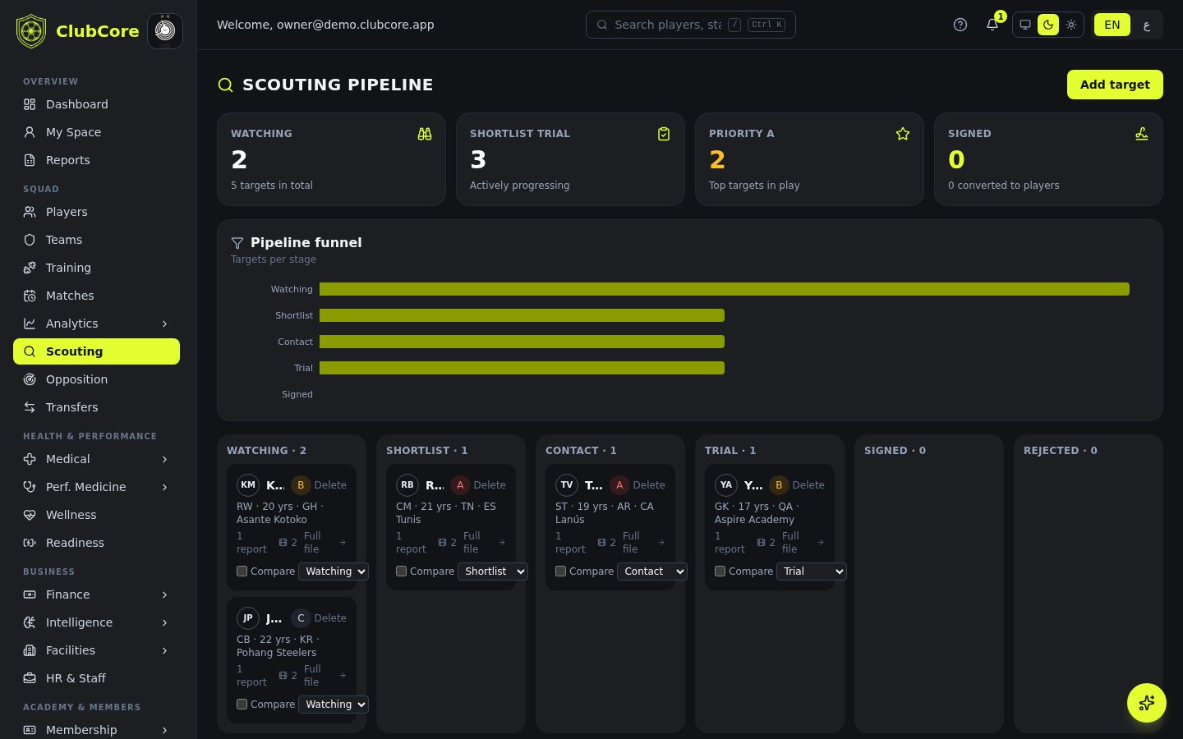The width and height of the screenshot is (1183, 739).
Task: Tick Compare checkbox on CA Lanús card
Action: pyautogui.click(x=561, y=571)
